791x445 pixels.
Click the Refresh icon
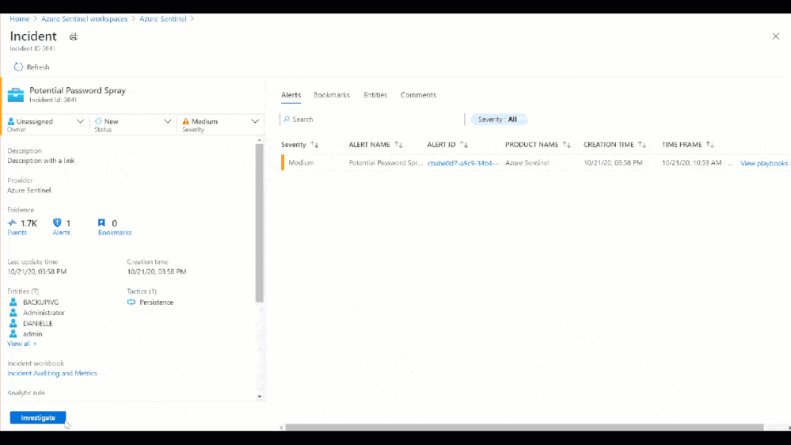tap(19, 67)
